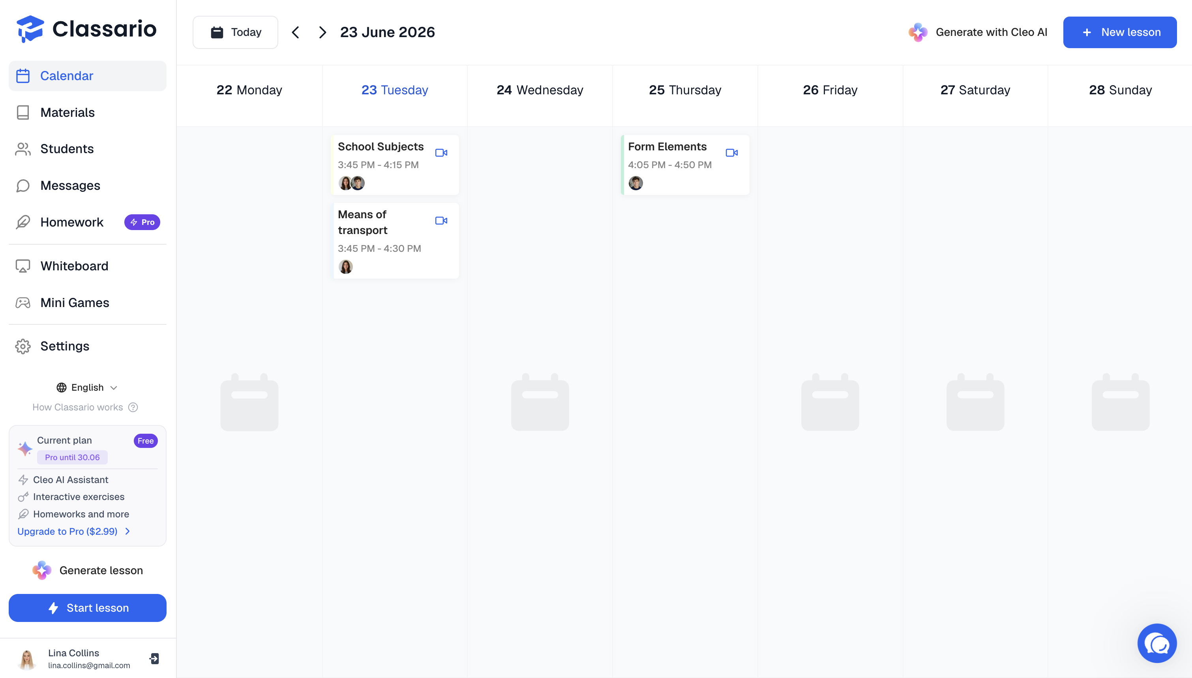Viewport: 1192px width, 678px height.
Task: Click the Pro until 30.06 tag
Action: (72, 457)
